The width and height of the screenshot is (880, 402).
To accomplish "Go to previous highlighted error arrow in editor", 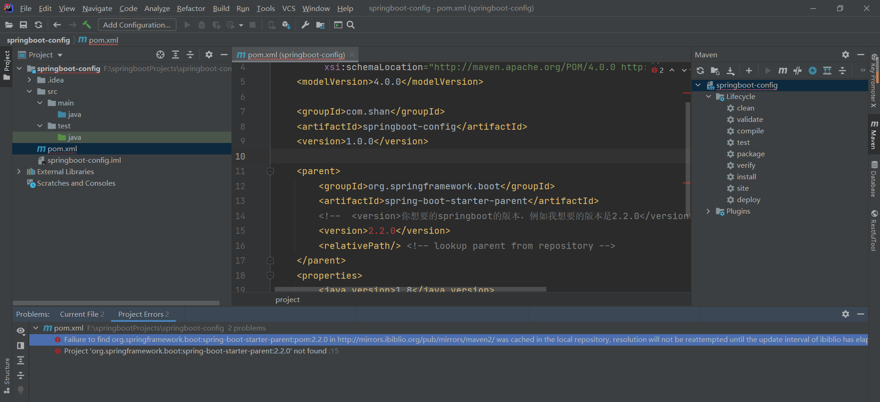I will click(x=672, y=70).
